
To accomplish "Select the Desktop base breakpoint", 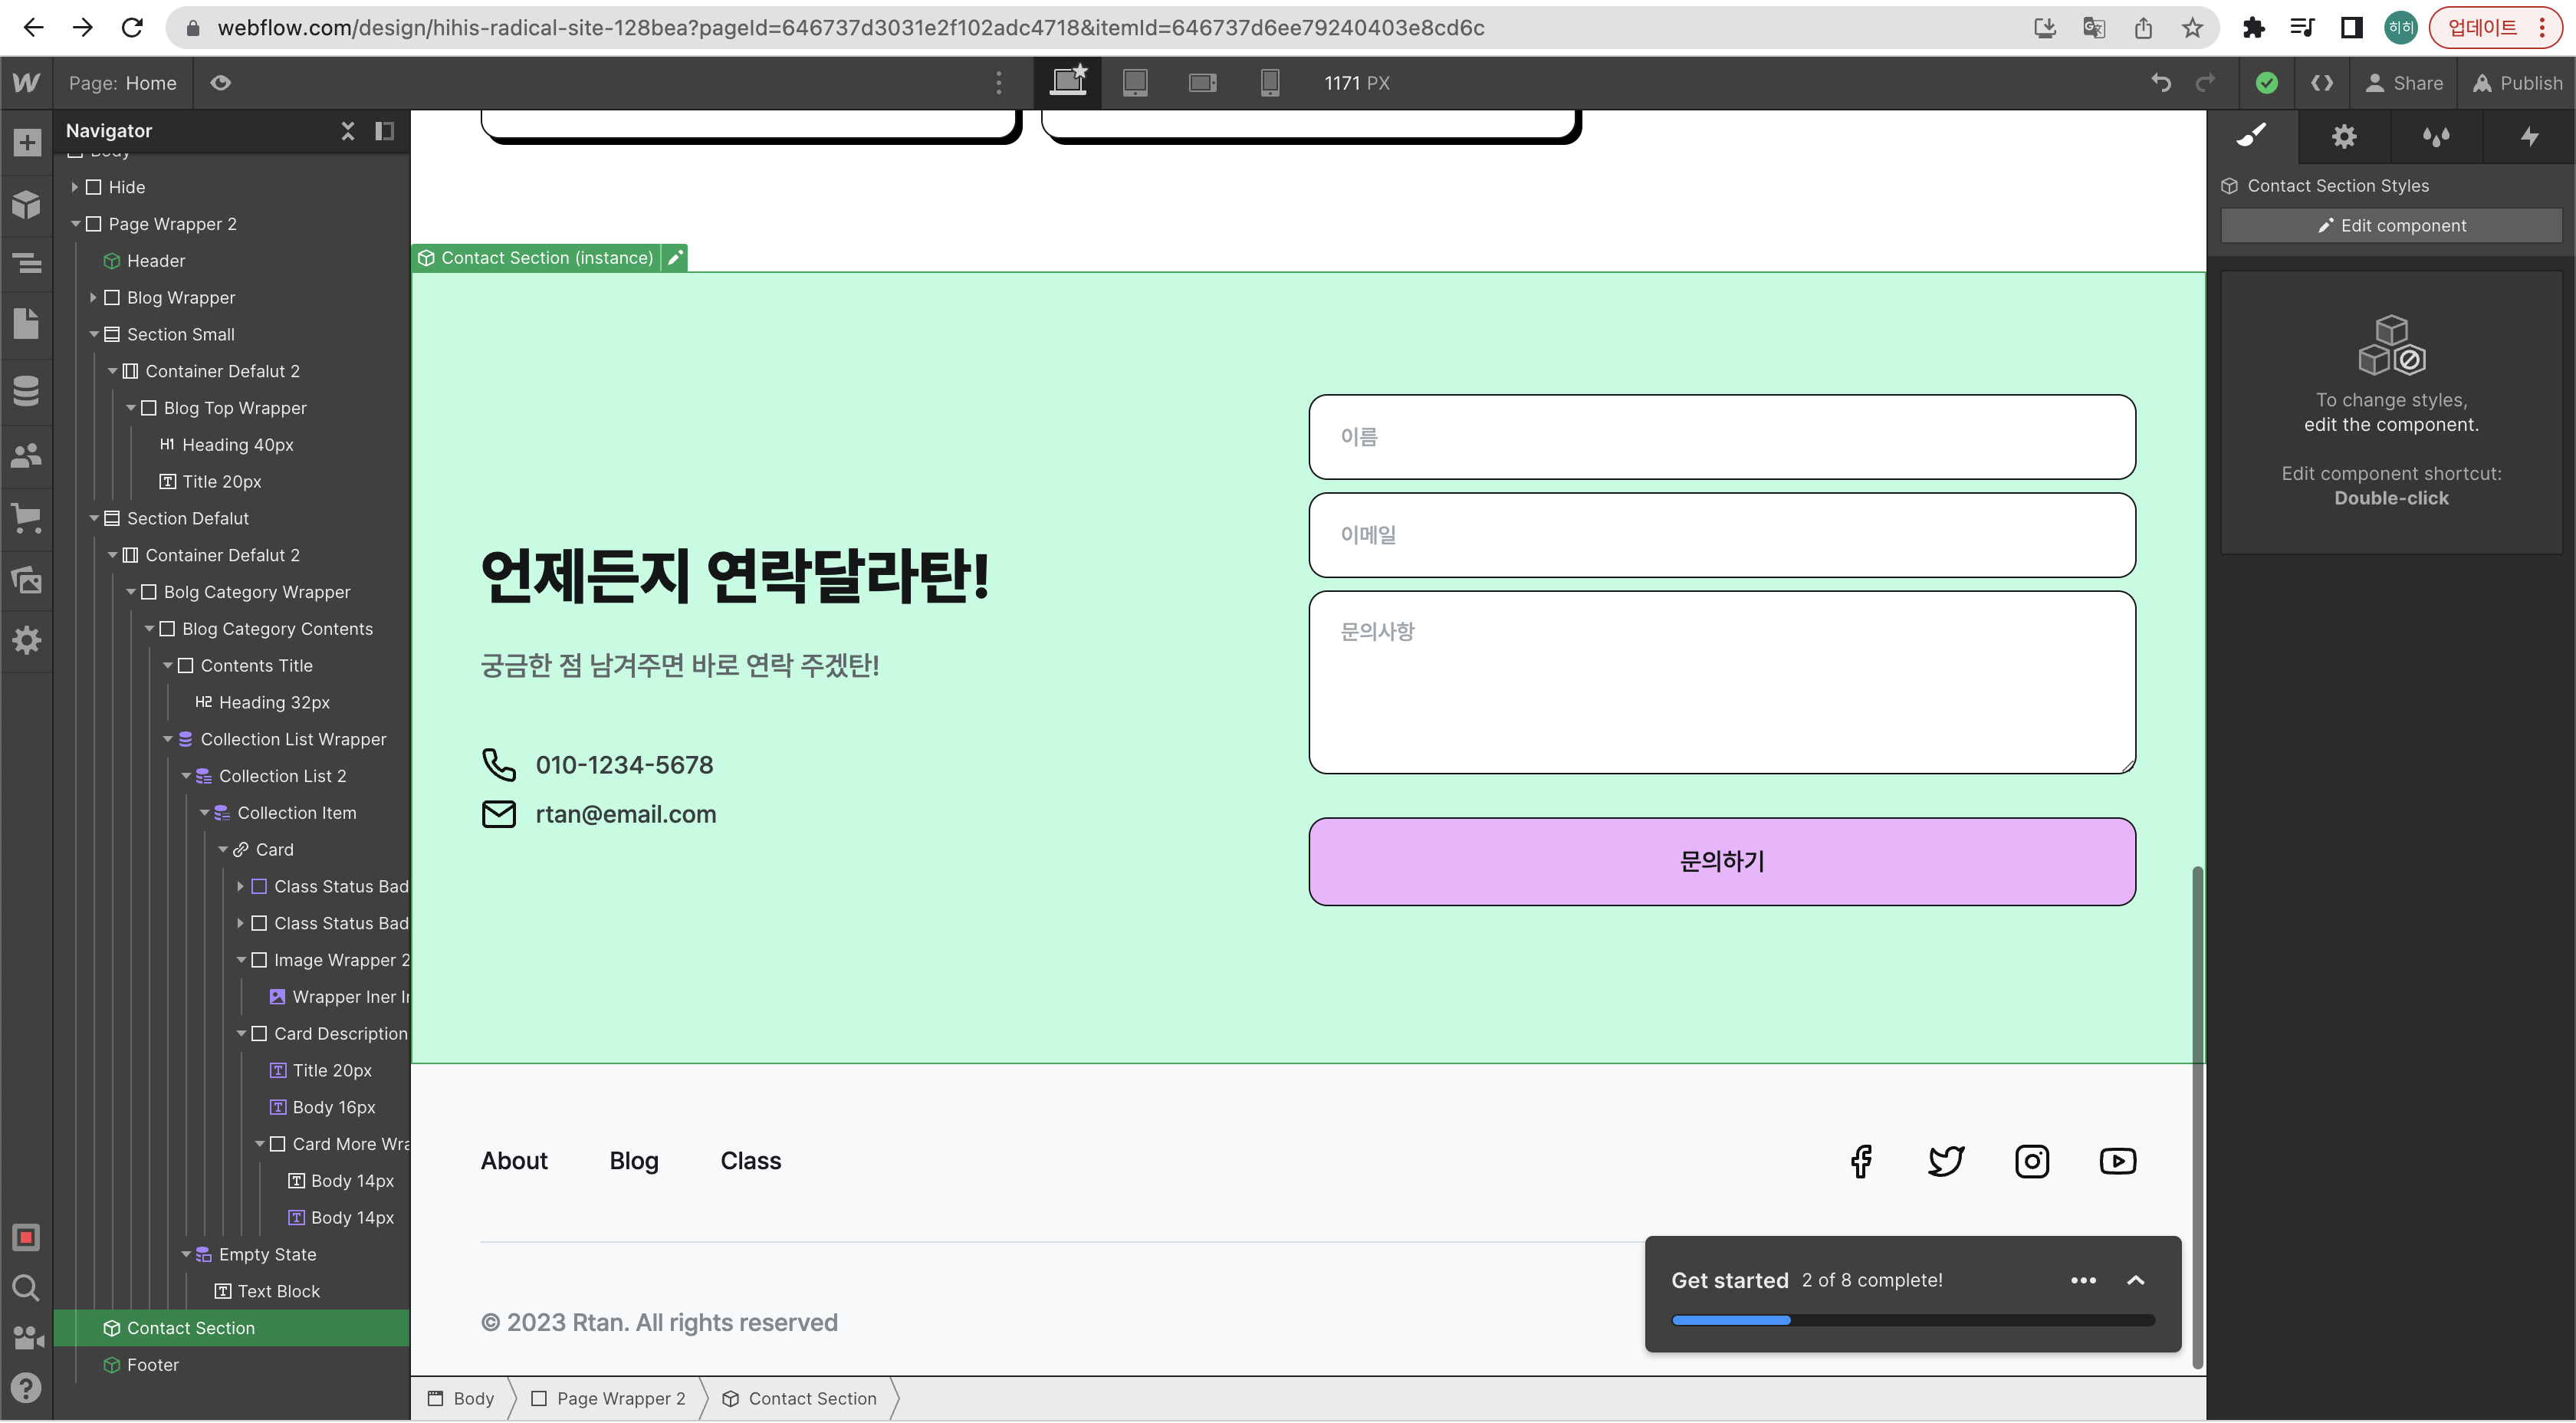I will [1068, 82].
